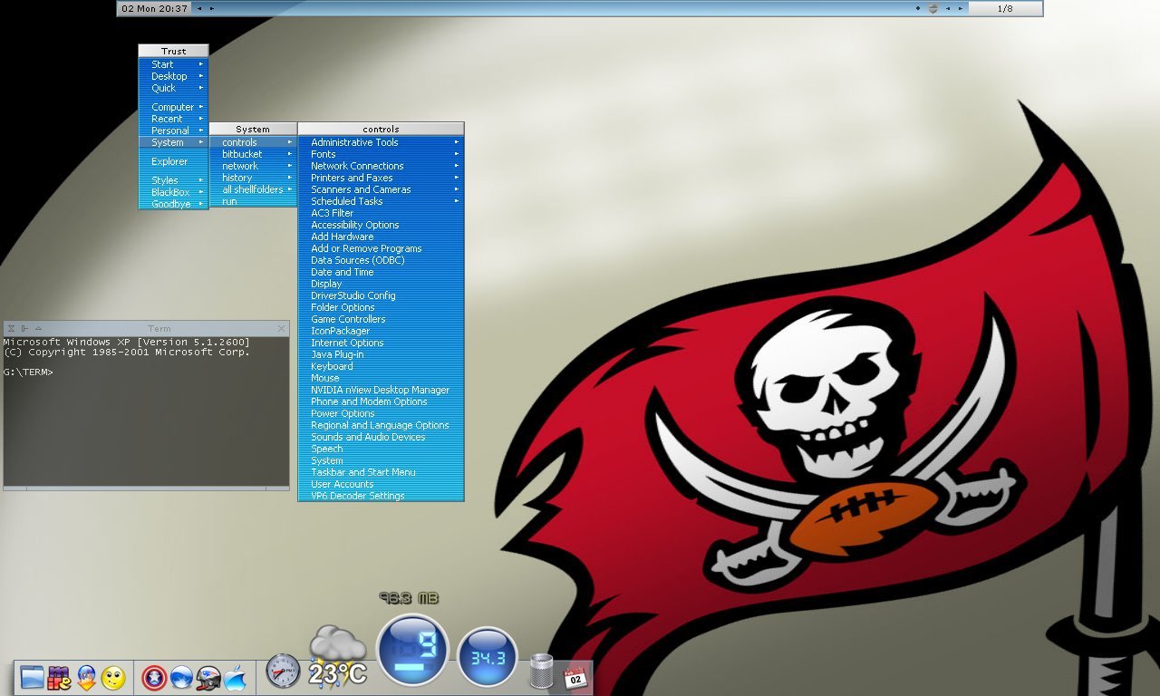The height and width of the screenshot is (696, 1160).
Task: Click the 02 Mon 20:37 clock on top bar
Action: point(155,8)
